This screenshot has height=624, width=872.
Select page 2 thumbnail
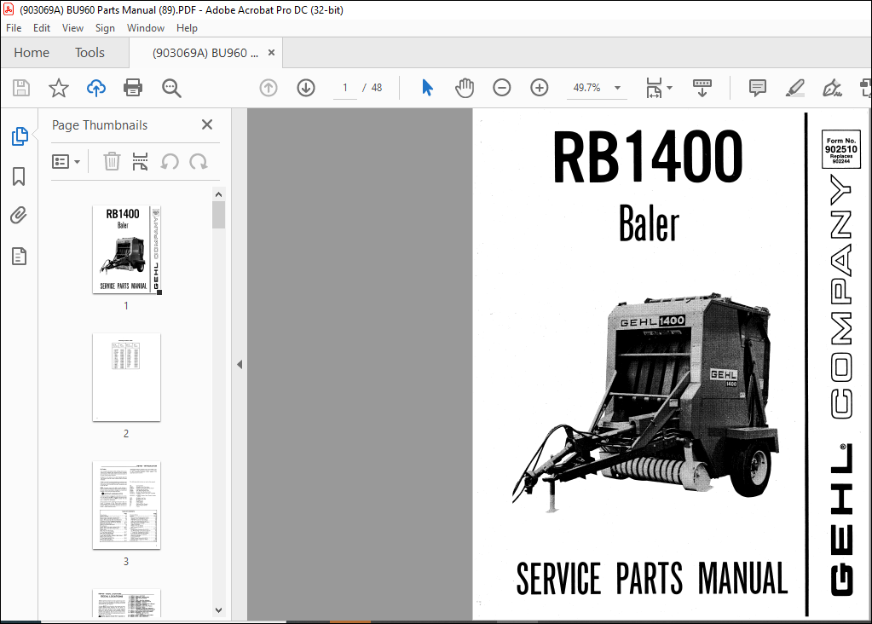tap(127, 377)
